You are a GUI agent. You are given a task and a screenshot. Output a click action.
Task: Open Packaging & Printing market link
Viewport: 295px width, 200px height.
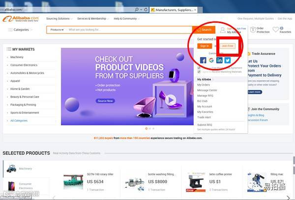pos(23,104)
